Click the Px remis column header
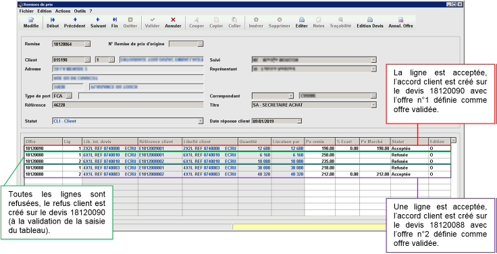The width and height of the screenshot is (497, 254). pyautogui.click(x=319, y=141)
